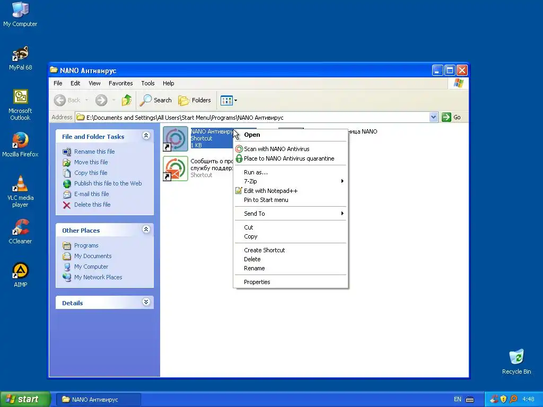The height and width of the screenshot is (407, 543).
Task: Choose Open in the context menu
Action: (x=291, y=135)
